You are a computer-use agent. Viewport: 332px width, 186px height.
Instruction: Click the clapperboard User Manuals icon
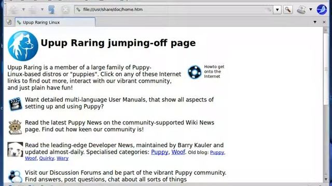coord(15,104)
